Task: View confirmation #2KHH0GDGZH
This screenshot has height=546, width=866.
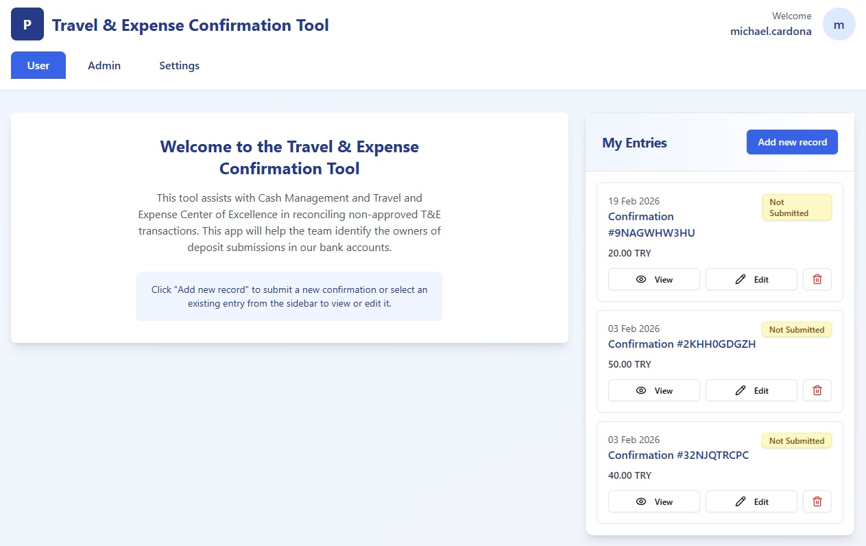Action: point(654,390)
